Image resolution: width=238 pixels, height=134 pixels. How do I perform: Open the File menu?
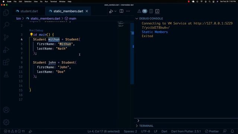[x=15, y=1]
